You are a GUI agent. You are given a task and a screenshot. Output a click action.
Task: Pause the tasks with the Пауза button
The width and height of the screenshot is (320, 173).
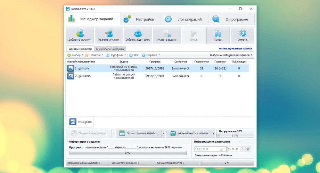(x=218, y=35)
